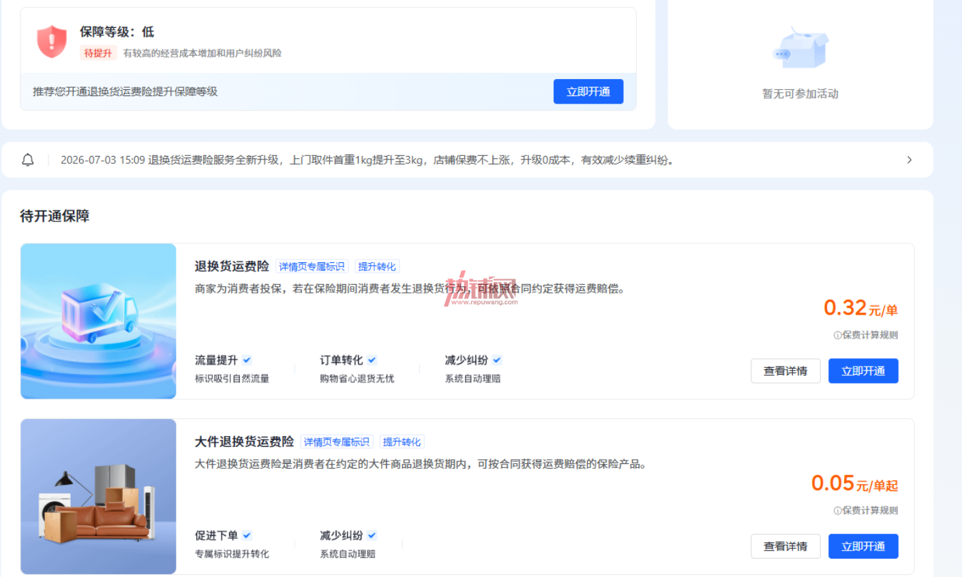The width and height of the screenshot is (962, 577).
Task: Expand the announcement with right chevron arrow
Action: coord(909,160)
